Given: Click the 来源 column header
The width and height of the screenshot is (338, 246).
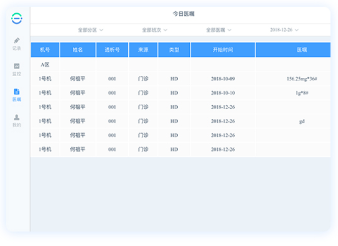Looking at the screenshot, I should tap(143, 50).
